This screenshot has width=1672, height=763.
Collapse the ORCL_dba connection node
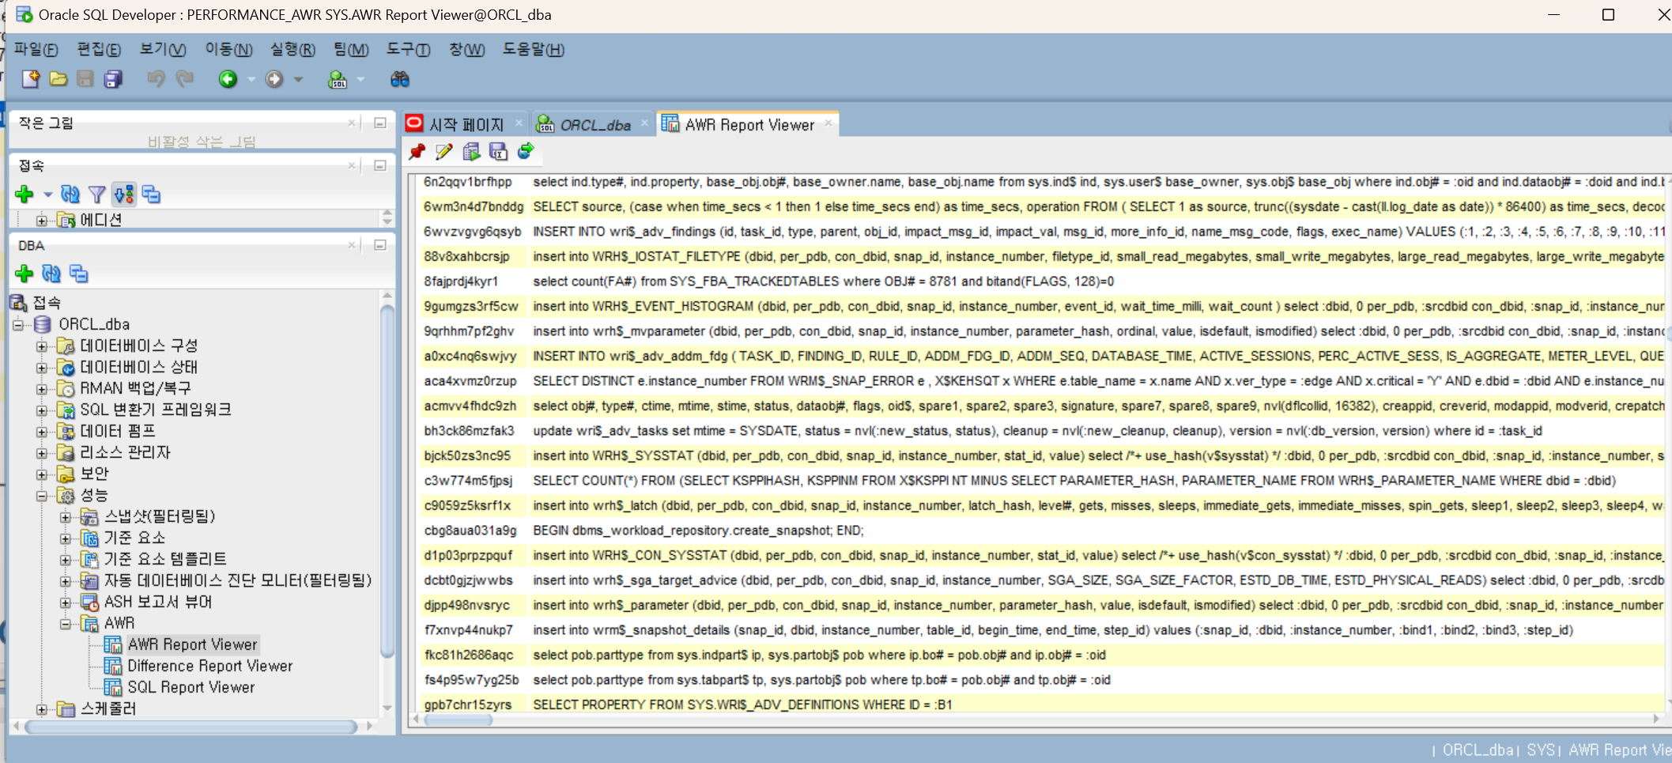[x=18, y=324]
